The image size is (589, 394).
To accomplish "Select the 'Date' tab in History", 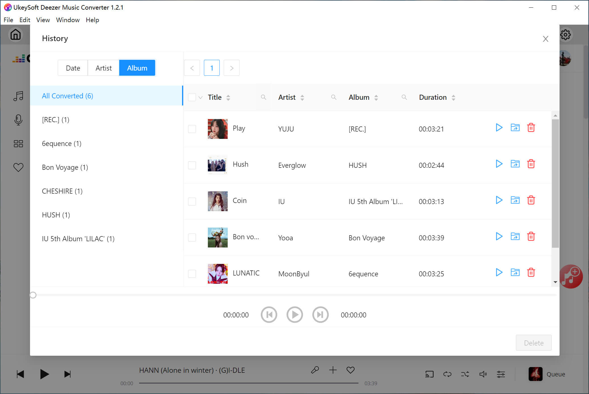I will pyautogui.click(x=72, y=68).
